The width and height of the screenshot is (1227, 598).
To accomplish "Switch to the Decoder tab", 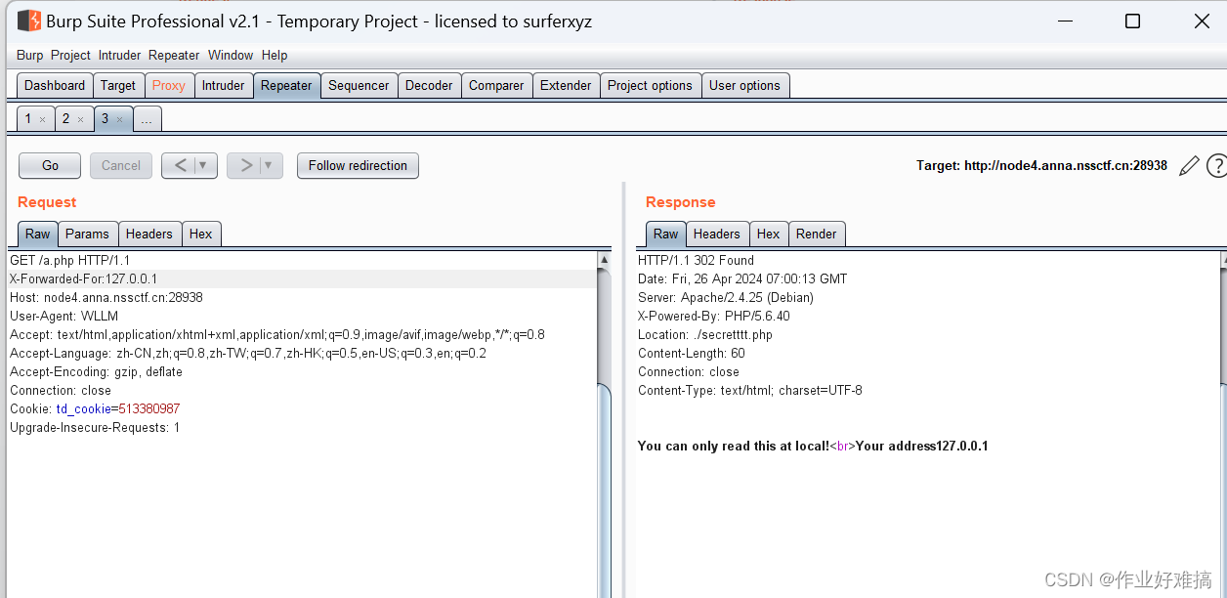I will tap(429, 85).
